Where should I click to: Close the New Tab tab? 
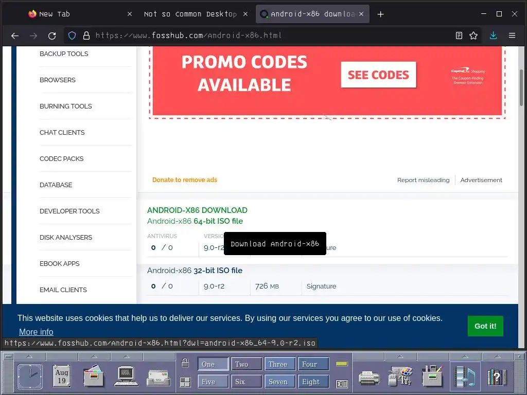coord(130,14)
